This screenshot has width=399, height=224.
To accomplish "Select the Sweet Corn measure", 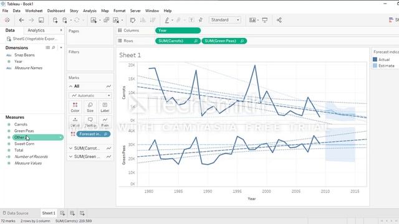I will (x=24, y=144).
